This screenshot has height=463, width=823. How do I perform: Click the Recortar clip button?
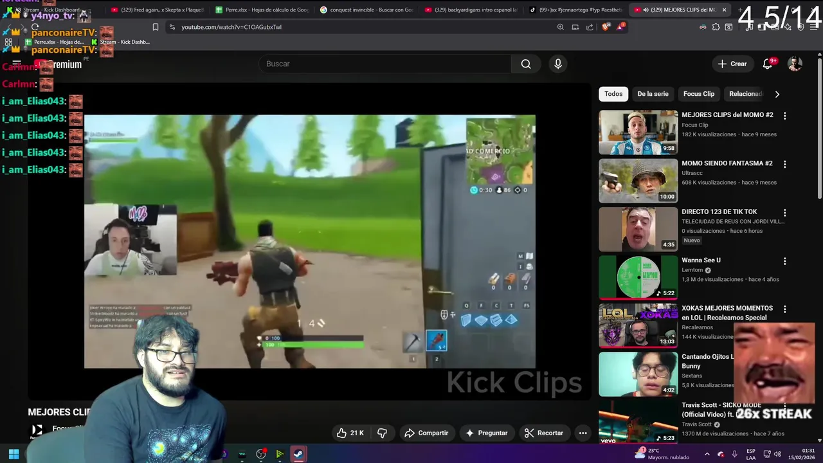[x=544, y=433]
